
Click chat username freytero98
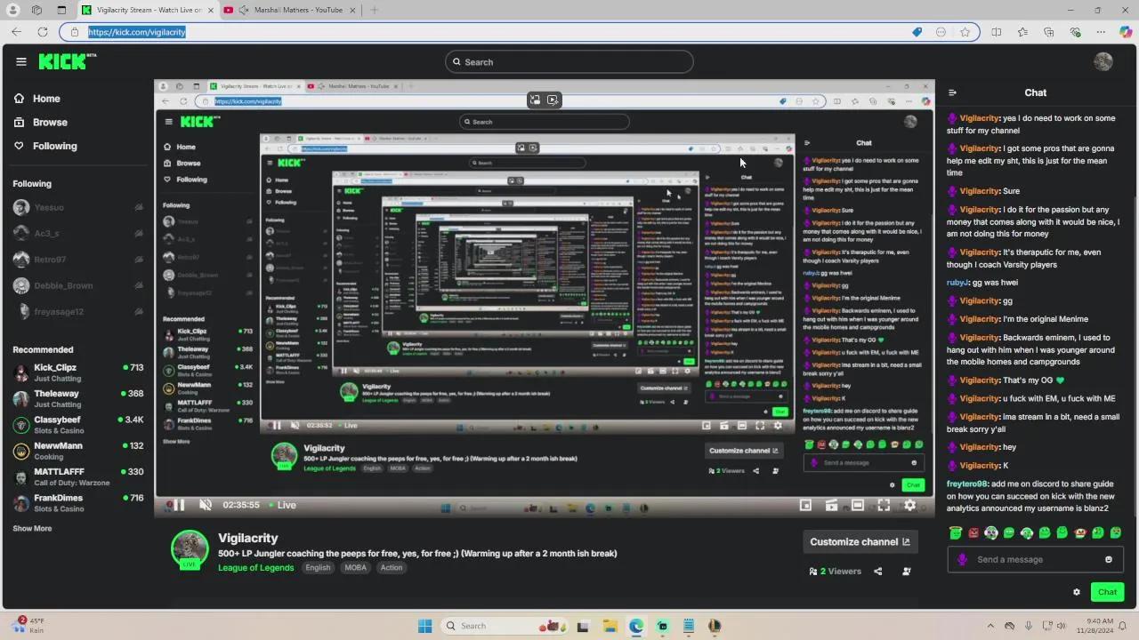click(967, 484)
